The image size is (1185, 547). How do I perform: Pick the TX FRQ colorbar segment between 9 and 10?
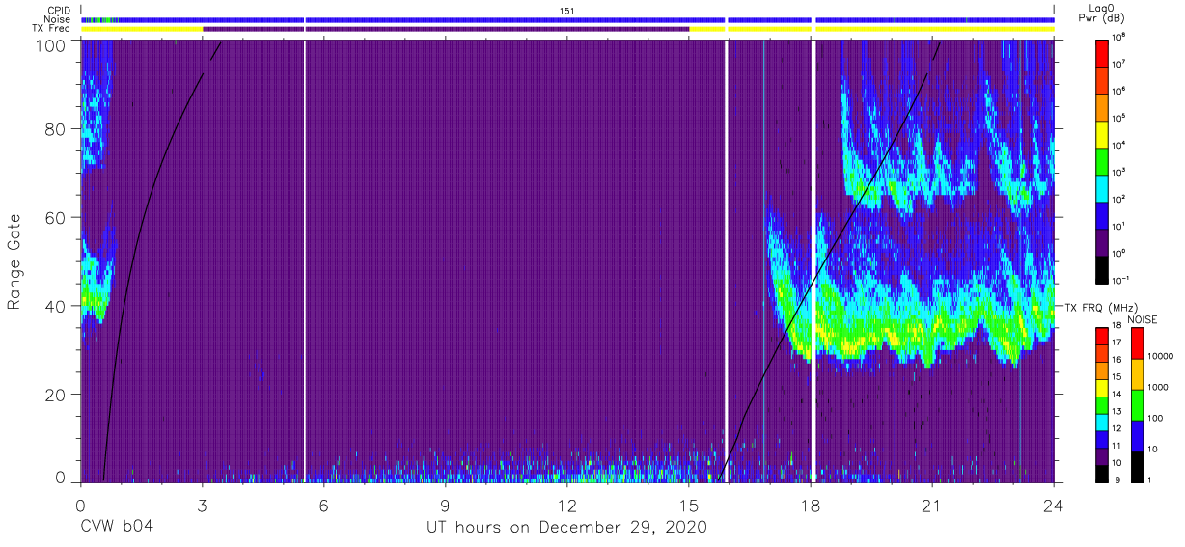(x=1102, y=472)
